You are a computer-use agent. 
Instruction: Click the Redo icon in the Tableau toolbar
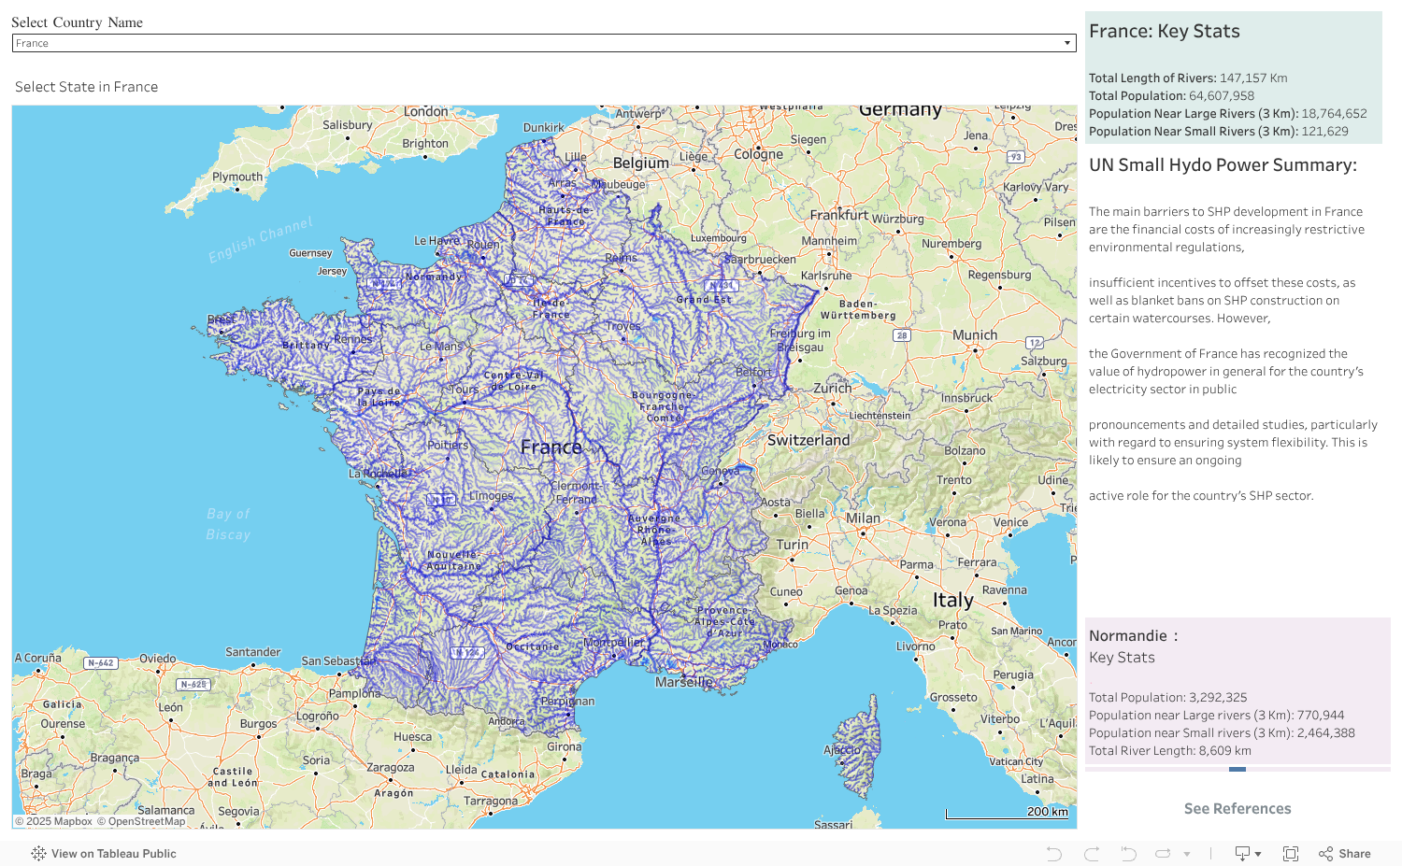click(1090, 853)
